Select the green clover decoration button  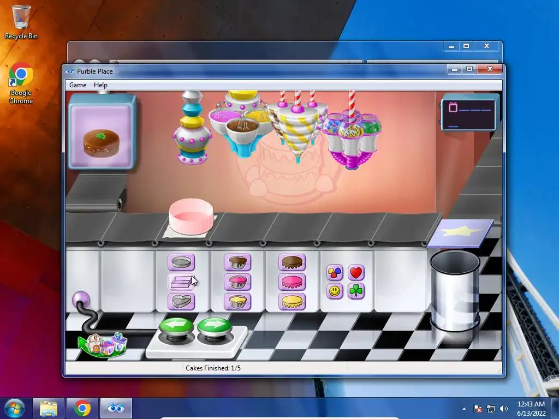[356, 291]
